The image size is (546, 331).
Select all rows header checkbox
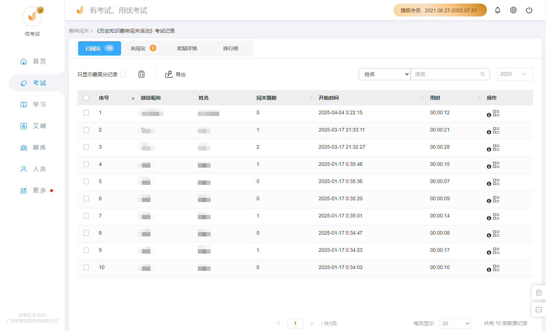[86, 98]
